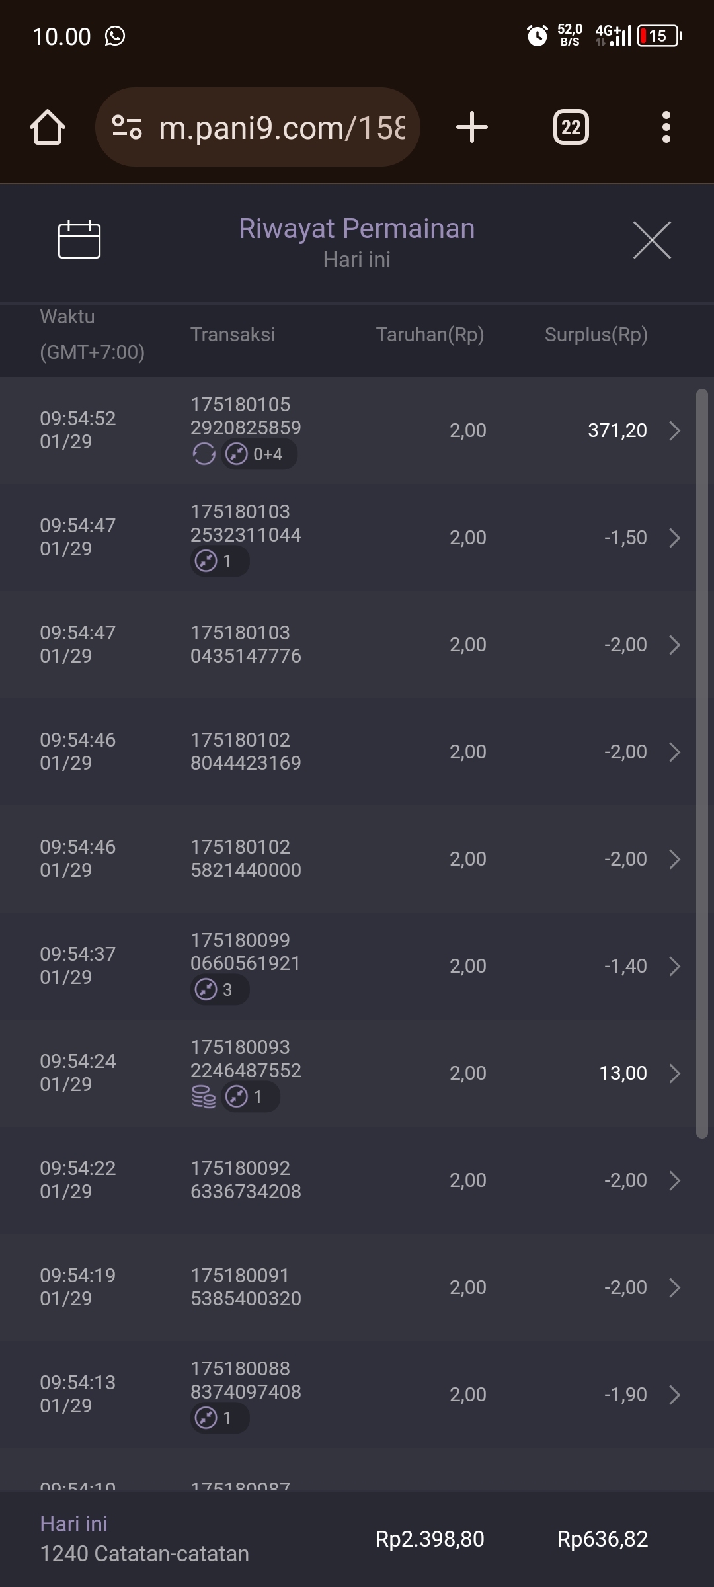Tap the site settings icon in address bar

point(127,127)
